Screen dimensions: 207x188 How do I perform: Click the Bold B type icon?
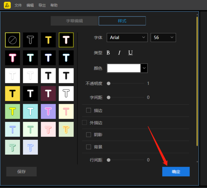pos(108,53)
